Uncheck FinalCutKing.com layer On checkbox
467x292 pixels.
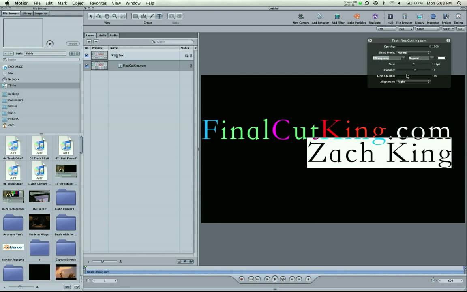[87, 65]
